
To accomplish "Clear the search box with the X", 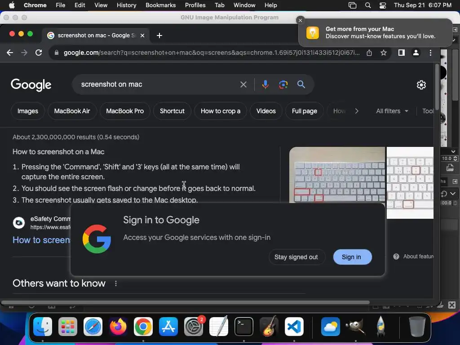I will coord(243,84).
